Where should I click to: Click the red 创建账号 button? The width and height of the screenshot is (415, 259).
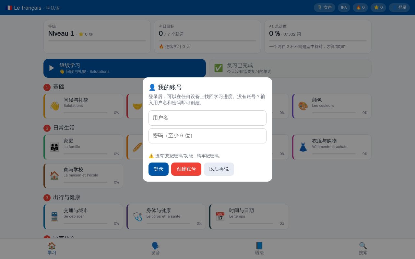pos(186,169)
